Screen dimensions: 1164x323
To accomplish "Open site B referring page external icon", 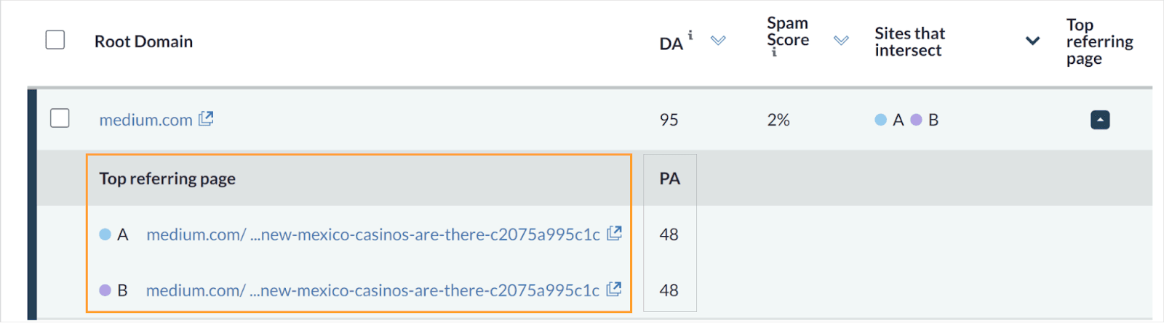I will [x=614, y=289].
